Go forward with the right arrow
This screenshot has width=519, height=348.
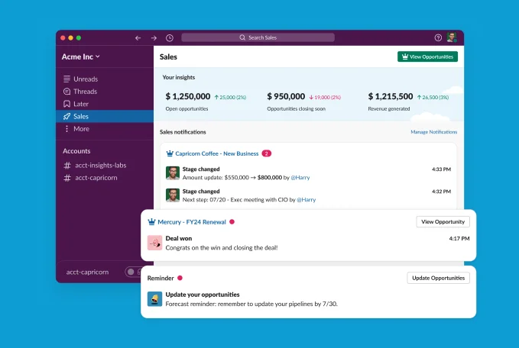click(x=154, y=38)
